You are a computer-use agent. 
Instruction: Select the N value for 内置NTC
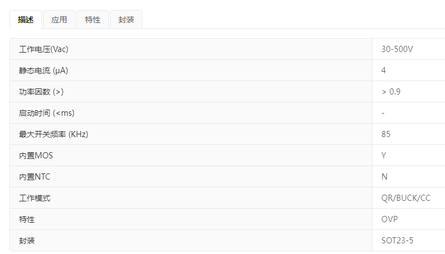(x=384, y=177)
